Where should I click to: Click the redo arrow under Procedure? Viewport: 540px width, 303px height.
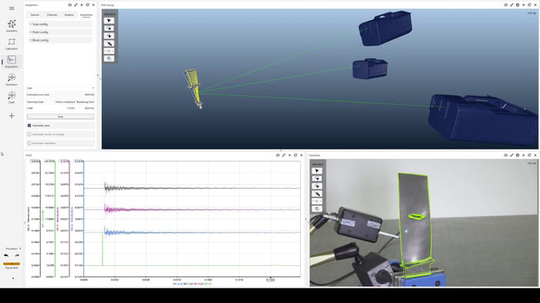(x=17, y=255)
